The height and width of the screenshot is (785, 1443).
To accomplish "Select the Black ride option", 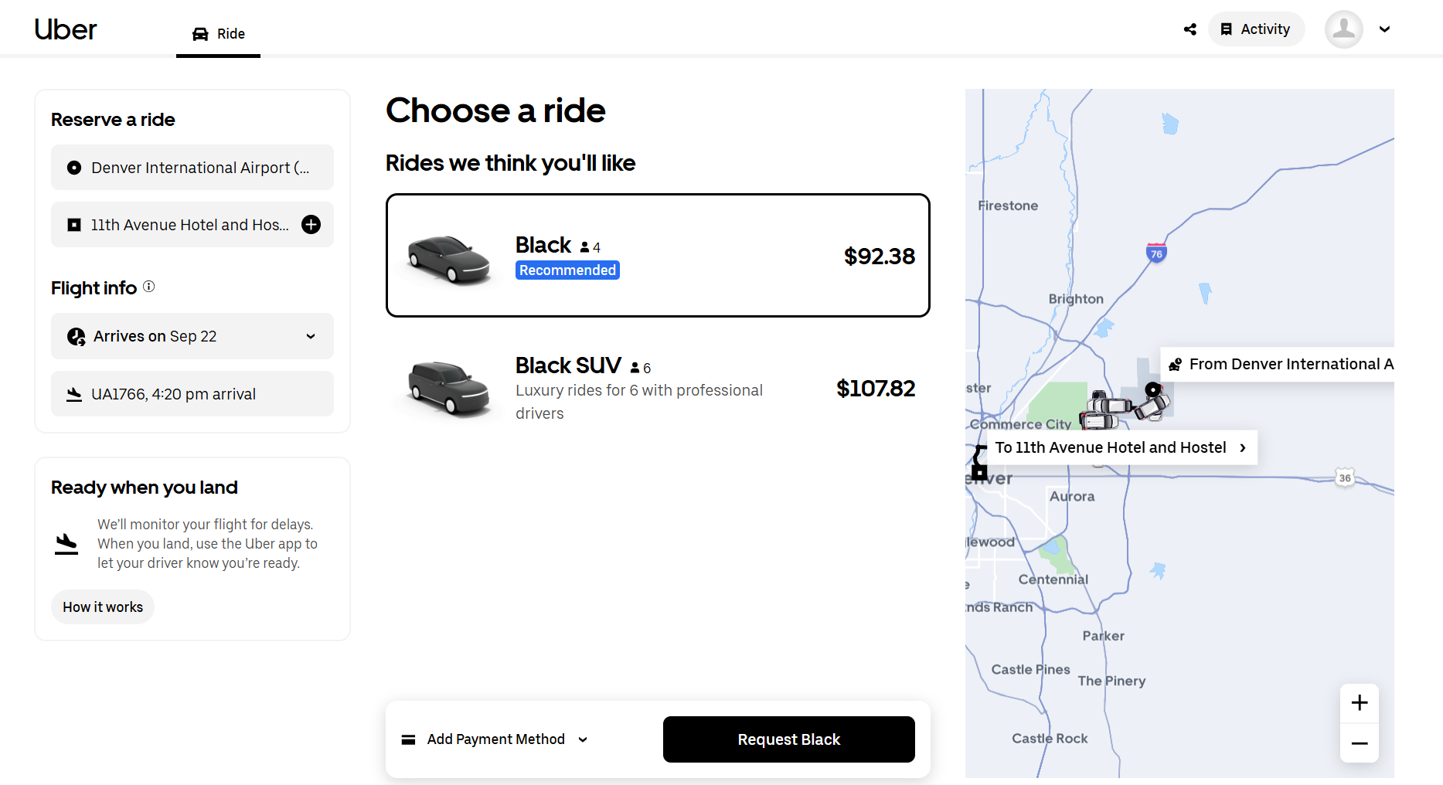I will coord(658,256).
